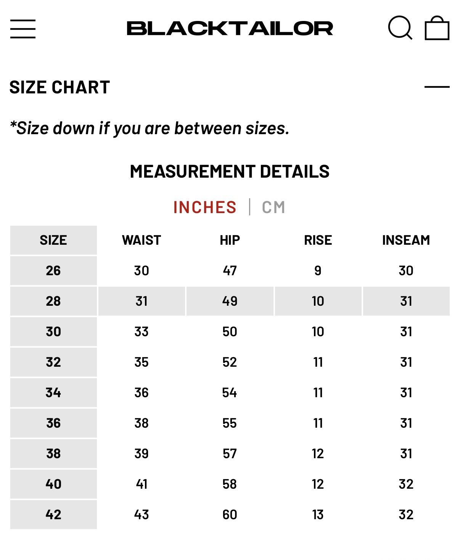Switch measurements to CM
The width and height of the screenshot is (460, 560).
(273, 207)
